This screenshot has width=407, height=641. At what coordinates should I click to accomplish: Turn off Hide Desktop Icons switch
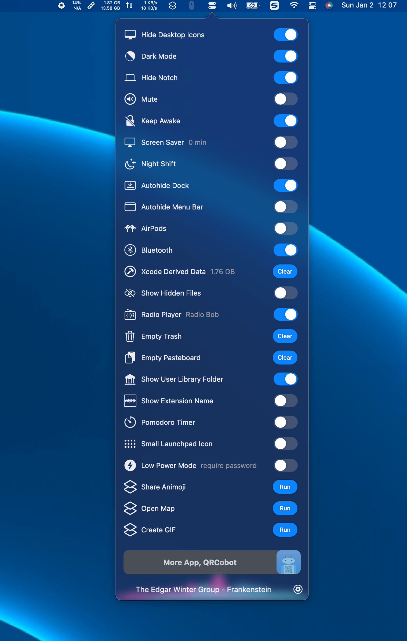coord(286,35)
